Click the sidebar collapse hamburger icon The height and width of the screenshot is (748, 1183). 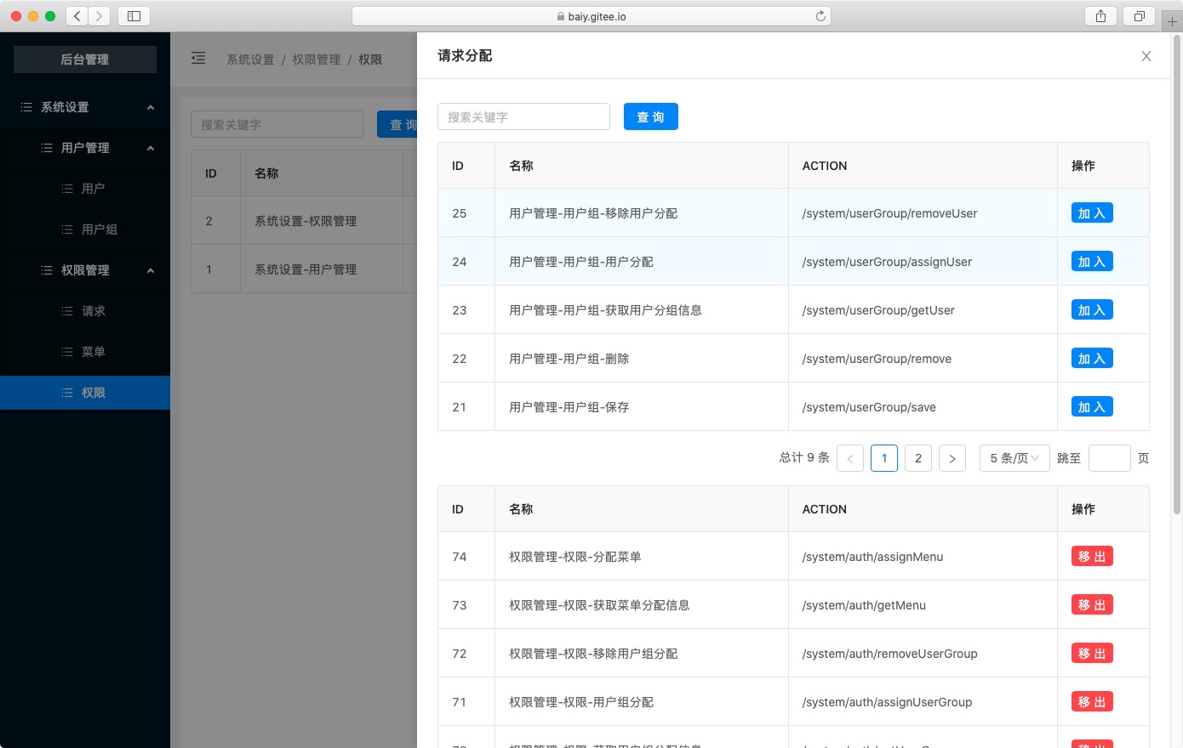coord(198,59)
